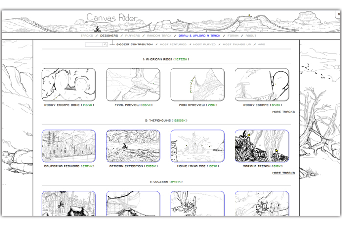This screenshot has width=342, height=226.
Task: Open the About page link
Action: tap(251, 36)
